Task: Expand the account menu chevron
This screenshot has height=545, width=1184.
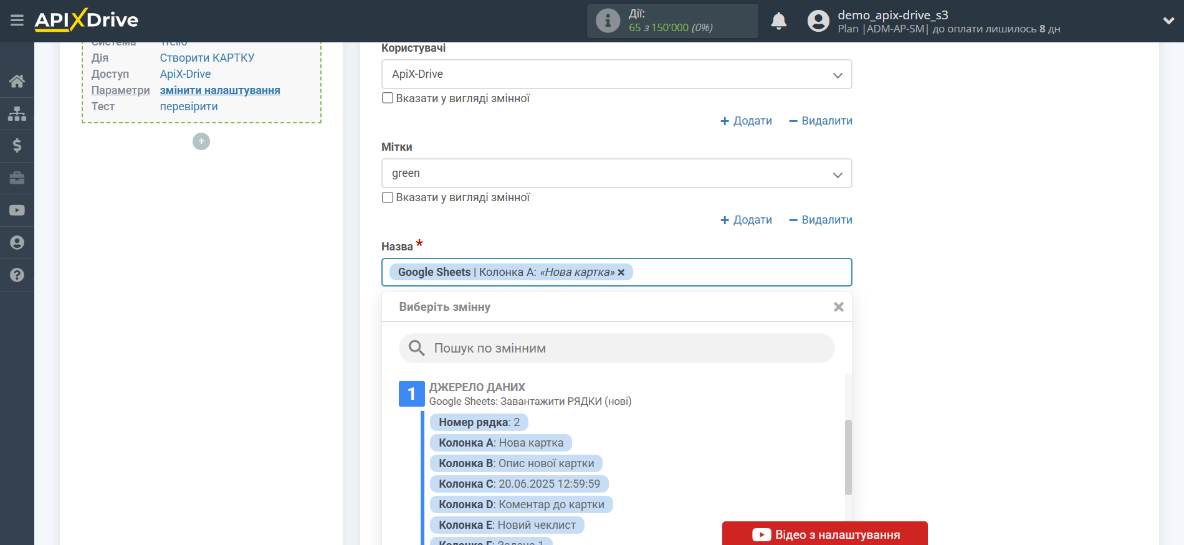Action: click(x=1168, y=21)
